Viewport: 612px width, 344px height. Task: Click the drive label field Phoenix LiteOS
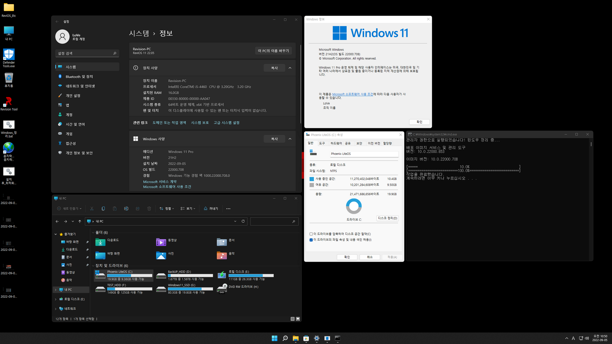364,154
